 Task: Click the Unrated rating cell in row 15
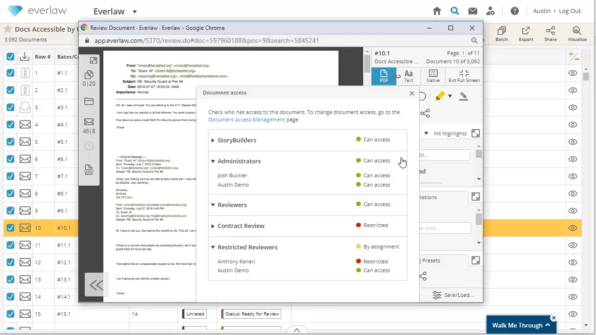click(x=195, y=314)
